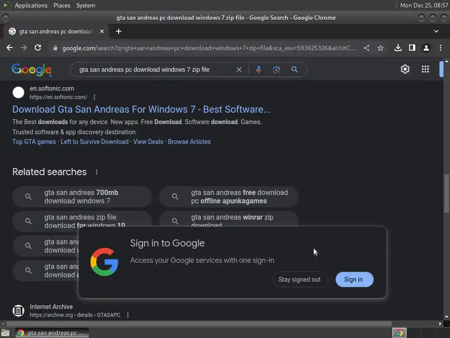Toggle Chrome side panel icon

[412, 48]
